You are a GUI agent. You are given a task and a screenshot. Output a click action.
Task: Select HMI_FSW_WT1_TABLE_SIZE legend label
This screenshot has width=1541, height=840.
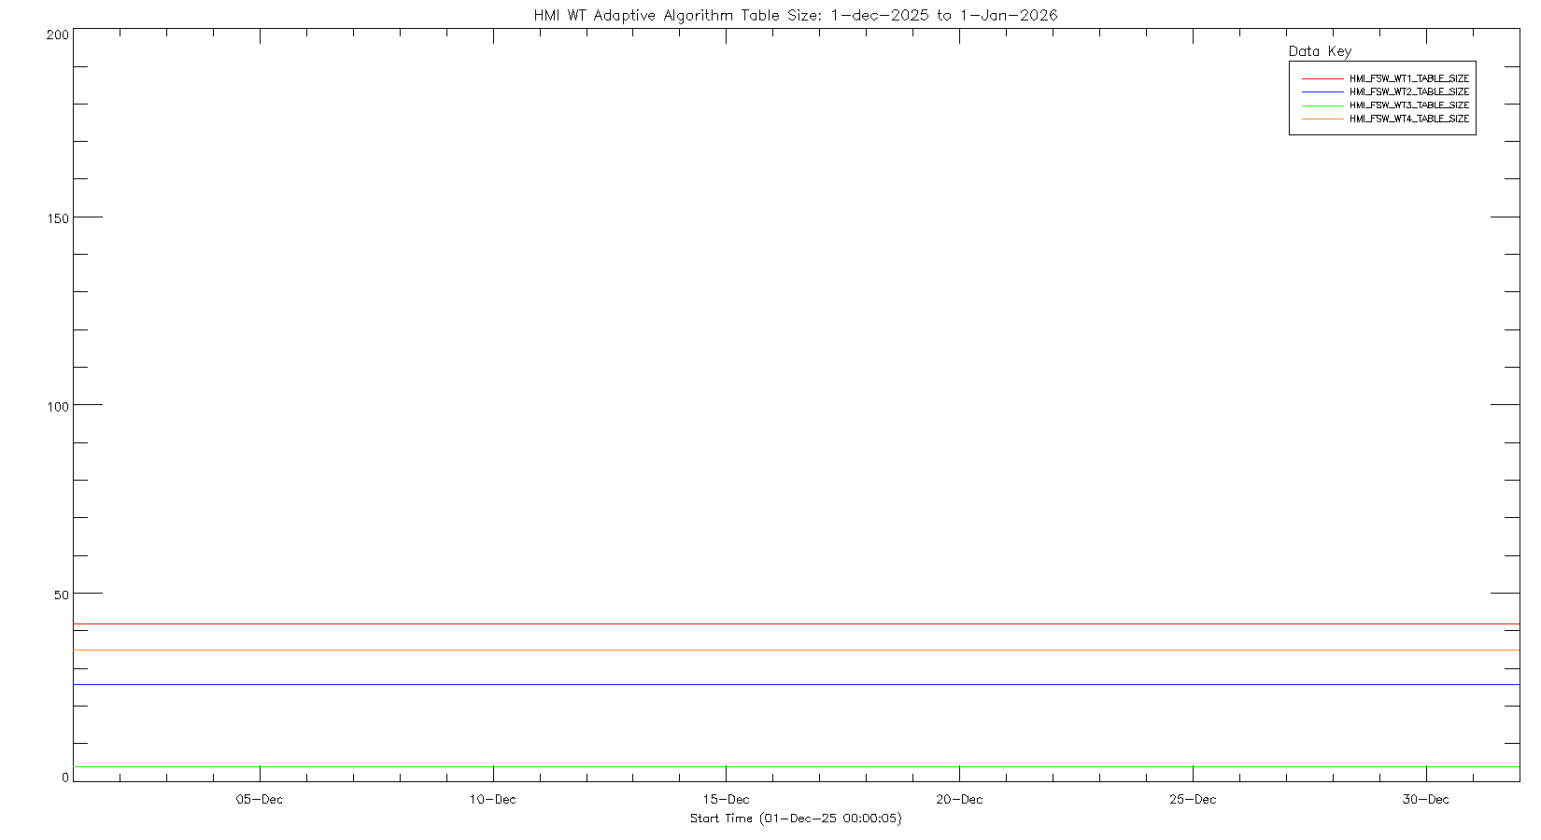coord(1408,79)
